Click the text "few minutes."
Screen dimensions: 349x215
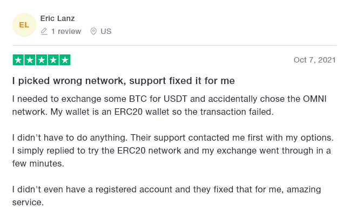coord(38,163)
